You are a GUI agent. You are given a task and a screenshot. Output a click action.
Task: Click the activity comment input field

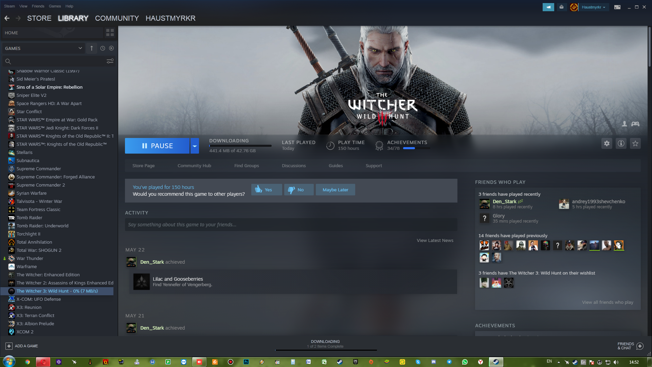click(x=291, y=225)
